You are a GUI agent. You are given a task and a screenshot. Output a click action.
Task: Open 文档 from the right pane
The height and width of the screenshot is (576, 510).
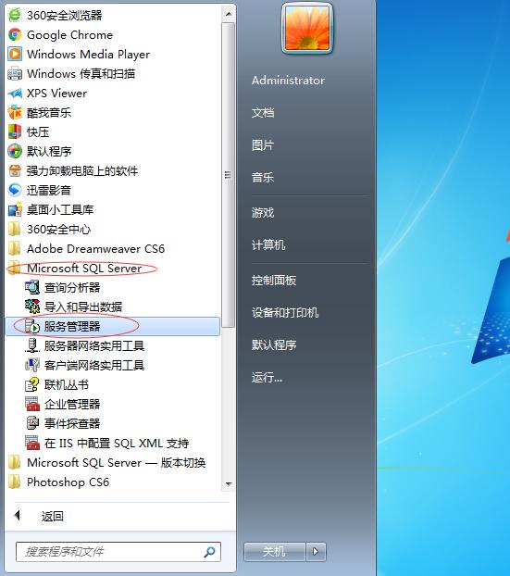coord(263,112)
